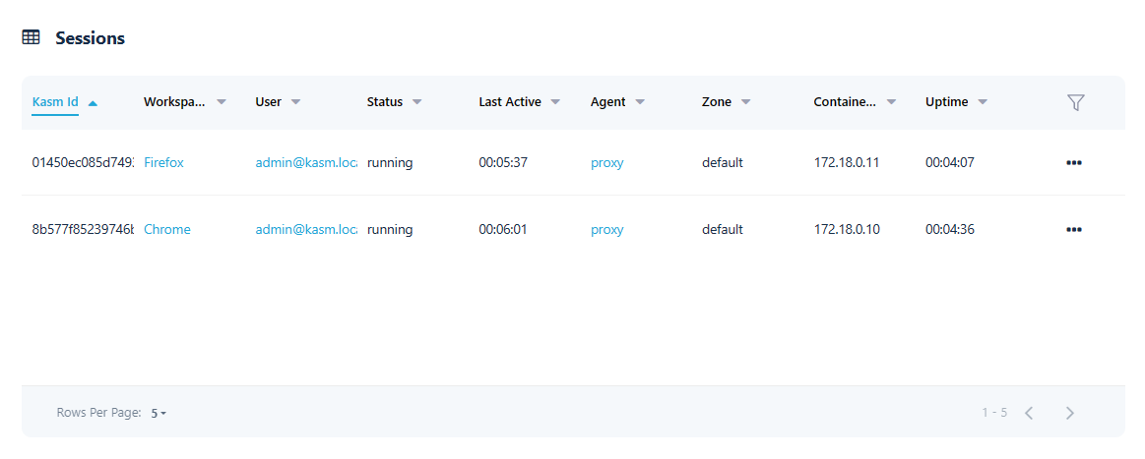Sort by Uptime column header

tap(946, 102)
